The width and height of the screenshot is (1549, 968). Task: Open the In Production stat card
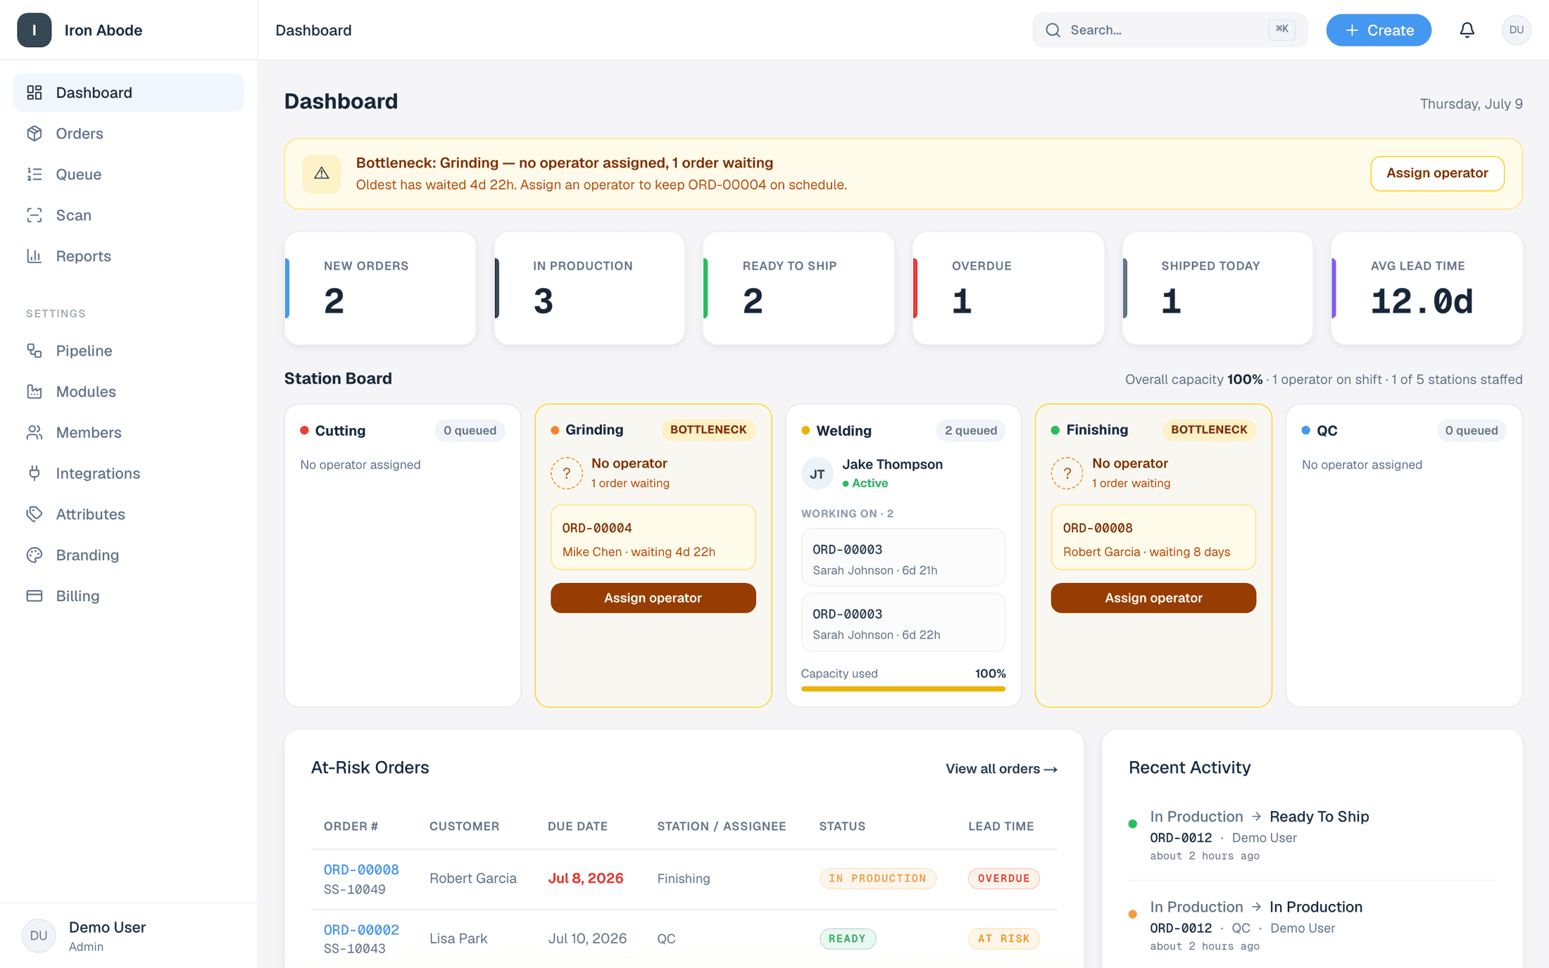tap(589, 289)
